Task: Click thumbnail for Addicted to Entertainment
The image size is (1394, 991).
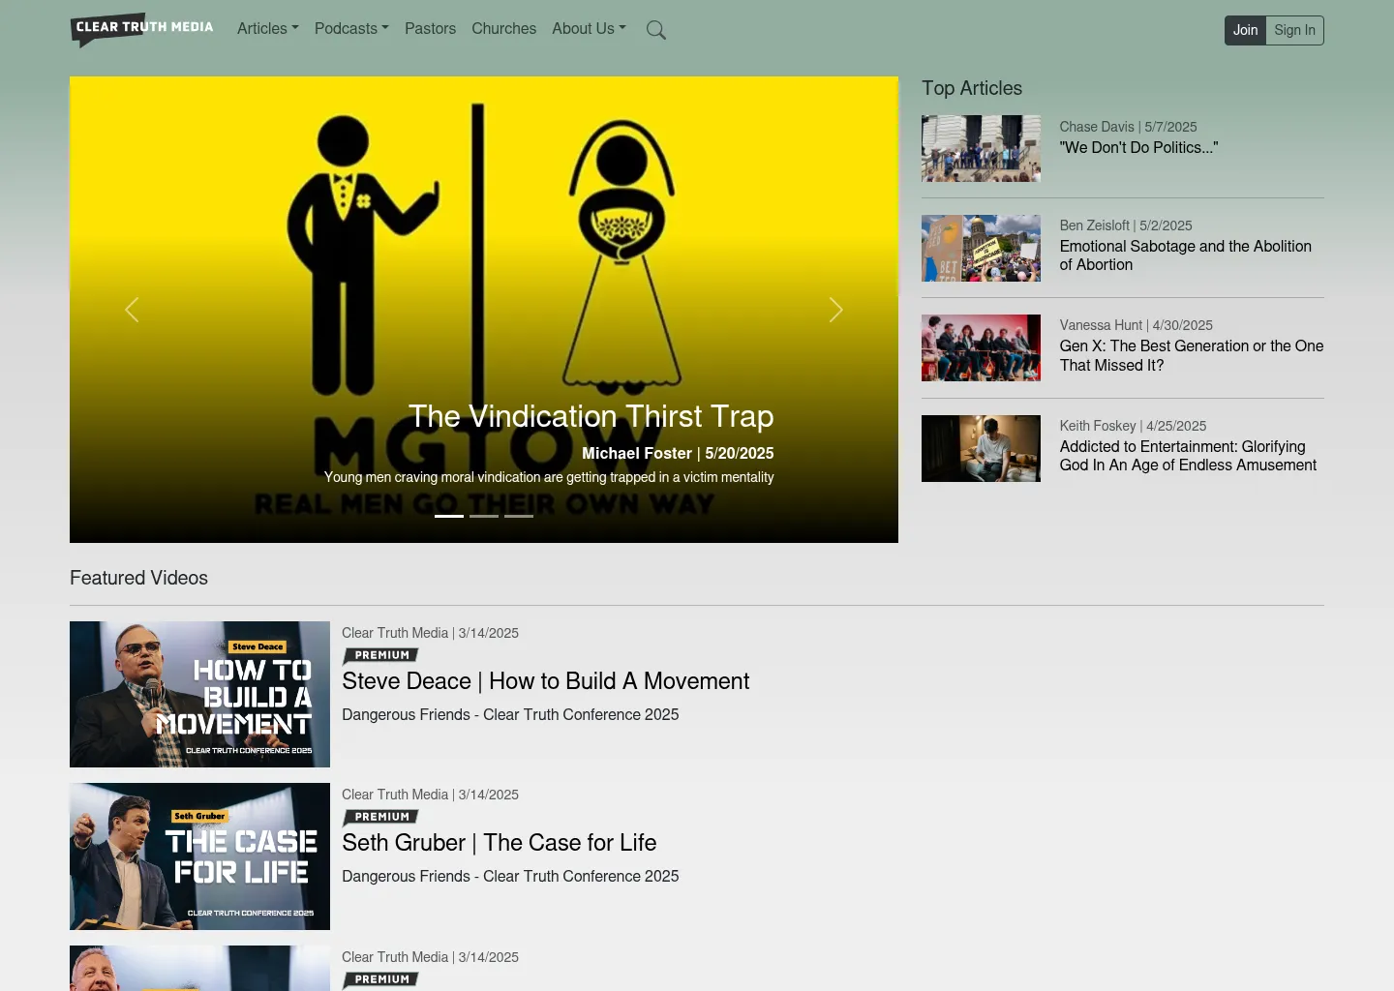Action: coord(981,448)
